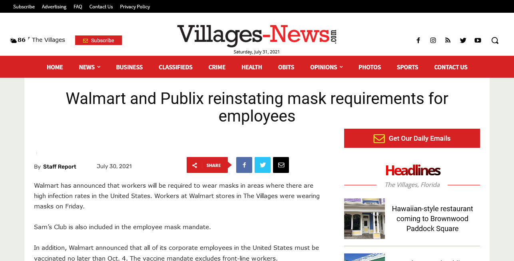This screenshot has height=261, width=514.
Task: Click the red Subscribe button near weather
Action: pos(98,40)
